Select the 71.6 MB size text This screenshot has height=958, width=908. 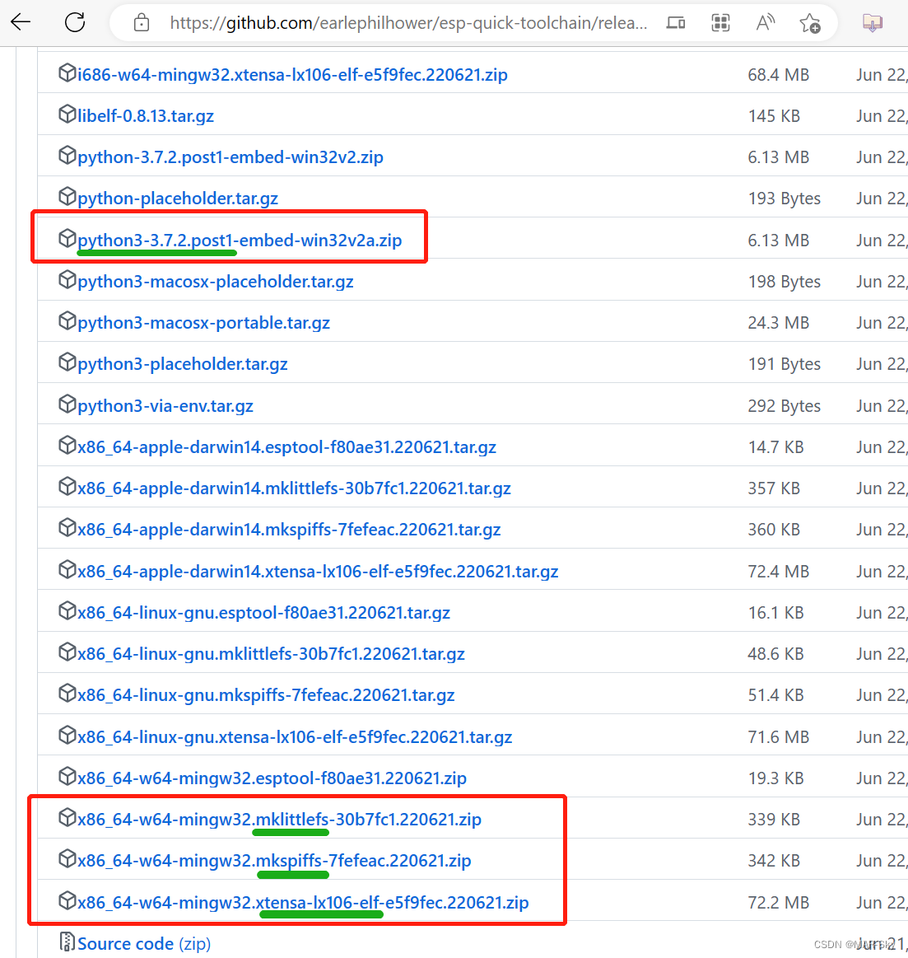(779, 737)
